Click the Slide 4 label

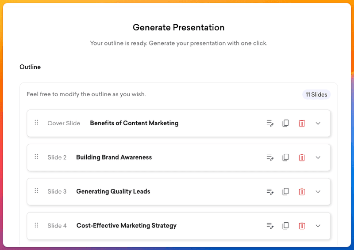(x=57, y=226)
